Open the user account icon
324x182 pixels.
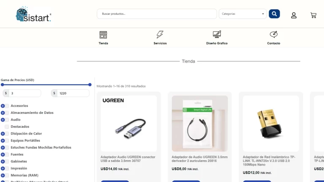tap(294, 16)
